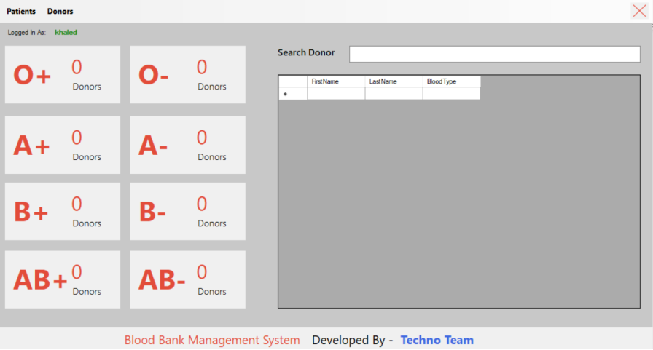Select the A- blood type card
This screenshot has height=350, width=653.
coord(187,145)
